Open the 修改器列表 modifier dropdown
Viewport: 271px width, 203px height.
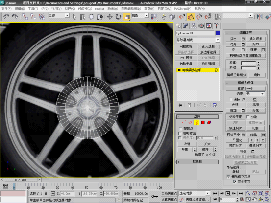[197, 40]
